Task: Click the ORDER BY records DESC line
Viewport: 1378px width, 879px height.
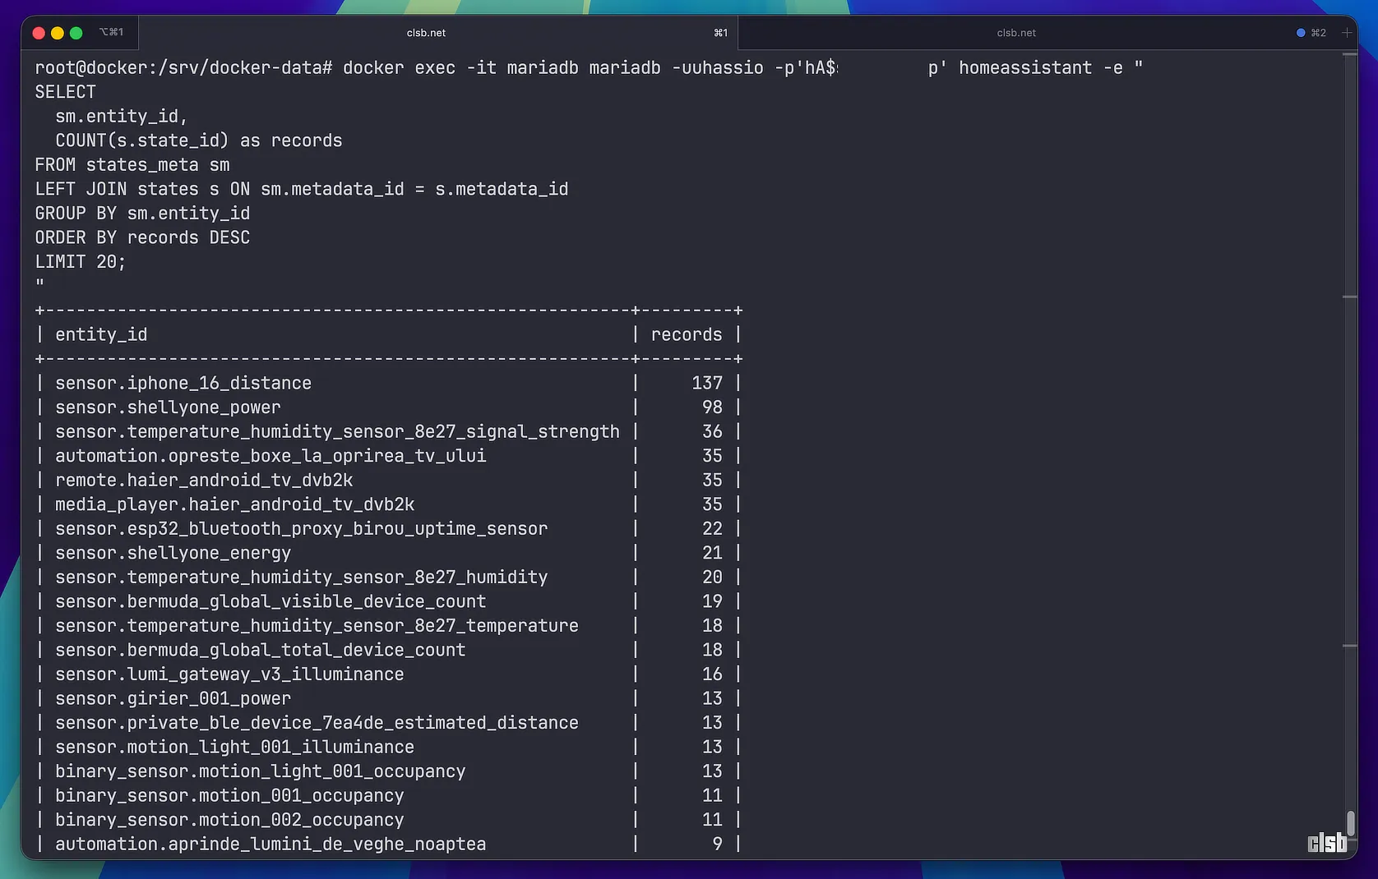Action: pos(142,238)
